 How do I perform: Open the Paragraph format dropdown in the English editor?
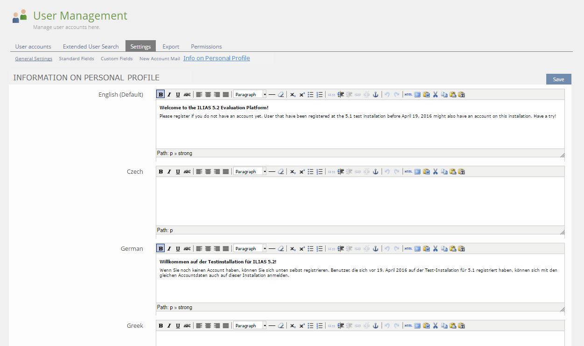coord(250,94)
